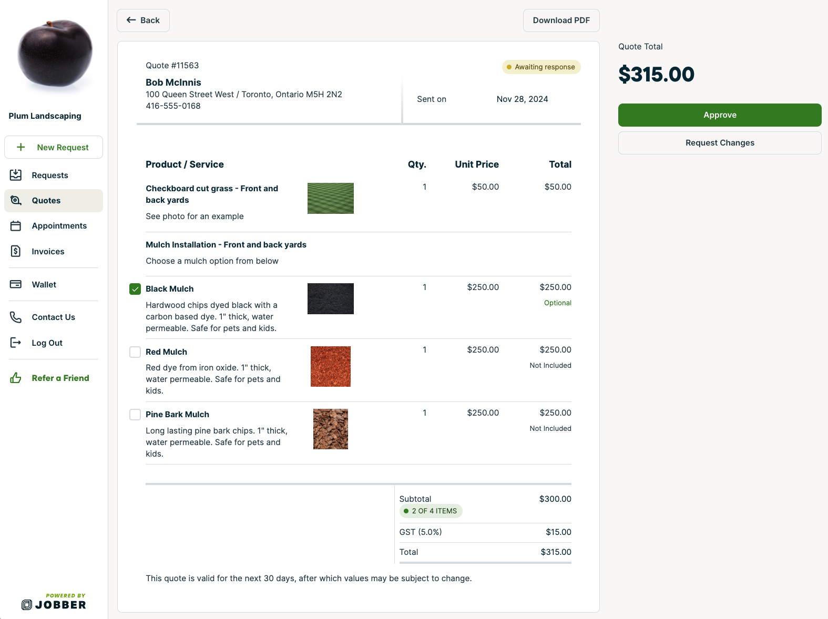Screen dimensions: 828x619
Task: Click the Contact Us phone icon
Action: pyautogui.click(x=16, y=317)
